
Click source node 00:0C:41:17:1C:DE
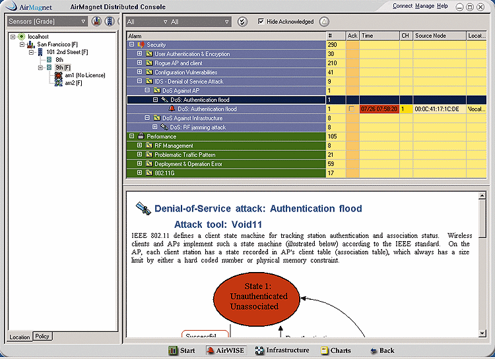437,109
